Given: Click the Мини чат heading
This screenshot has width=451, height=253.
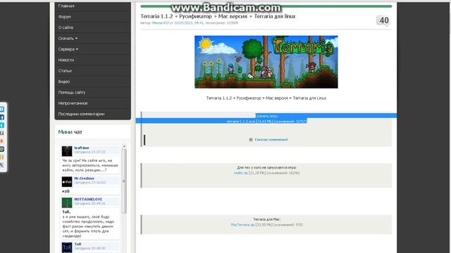Looking at the screenshot, I should tap(70, 132).
